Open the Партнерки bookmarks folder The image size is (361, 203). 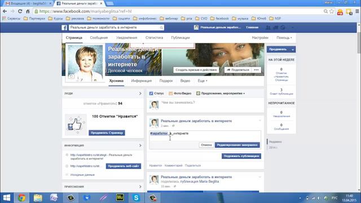tap(34, 19)
